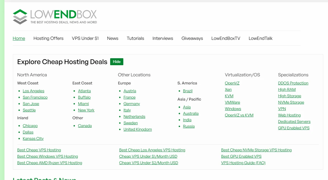Open Canada location link

85,126
